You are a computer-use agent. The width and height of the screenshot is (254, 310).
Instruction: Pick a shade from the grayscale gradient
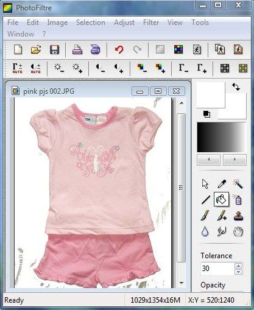(x=222, y=137)
